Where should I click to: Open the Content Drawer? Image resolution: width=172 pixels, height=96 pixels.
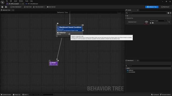click(6, 95)
